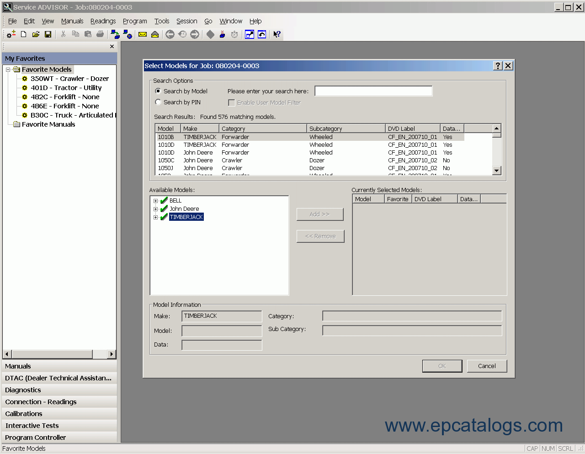Image resolution: width=585 pixels, height=454 pixels.
Task: Click the search results scrollbar up arrow
Action: 497,128
